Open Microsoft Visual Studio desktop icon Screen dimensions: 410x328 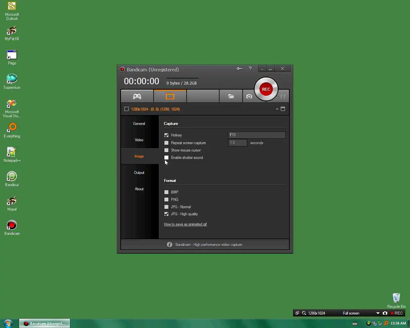(12, 108)
